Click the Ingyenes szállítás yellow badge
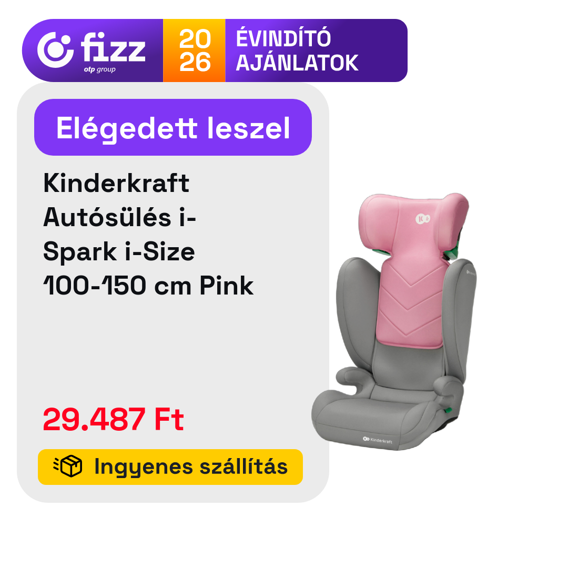The width and height of the screenshot is (568, 568). pyautogui.click(x=170, y=467)
